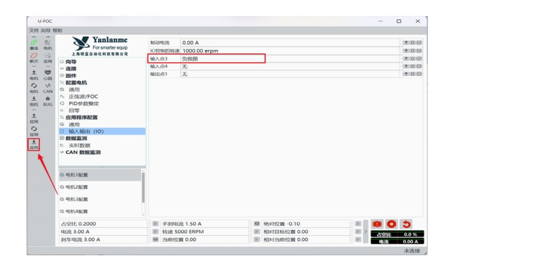Open the 帮助 menu
Viewport: 535px width, 263px height.
pyautogui.click(x=57, y=31)
